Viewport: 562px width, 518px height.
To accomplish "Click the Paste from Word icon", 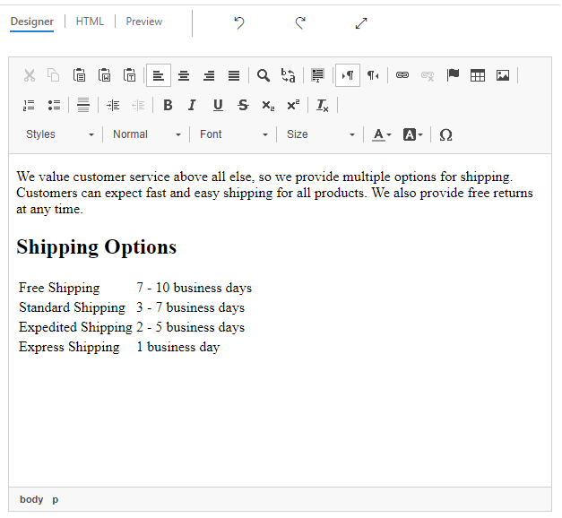I will pyautogui.click(x=104, y=75).
